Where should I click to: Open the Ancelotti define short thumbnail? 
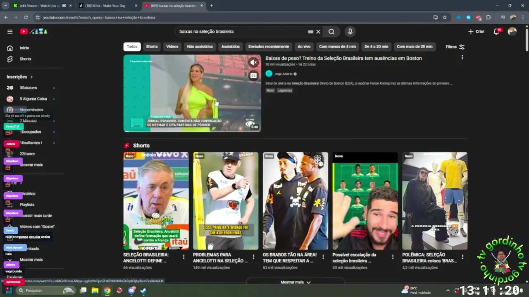tap(156, 201)
